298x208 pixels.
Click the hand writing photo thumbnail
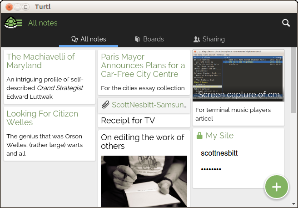pyautogui.click(x=144, y=181)
